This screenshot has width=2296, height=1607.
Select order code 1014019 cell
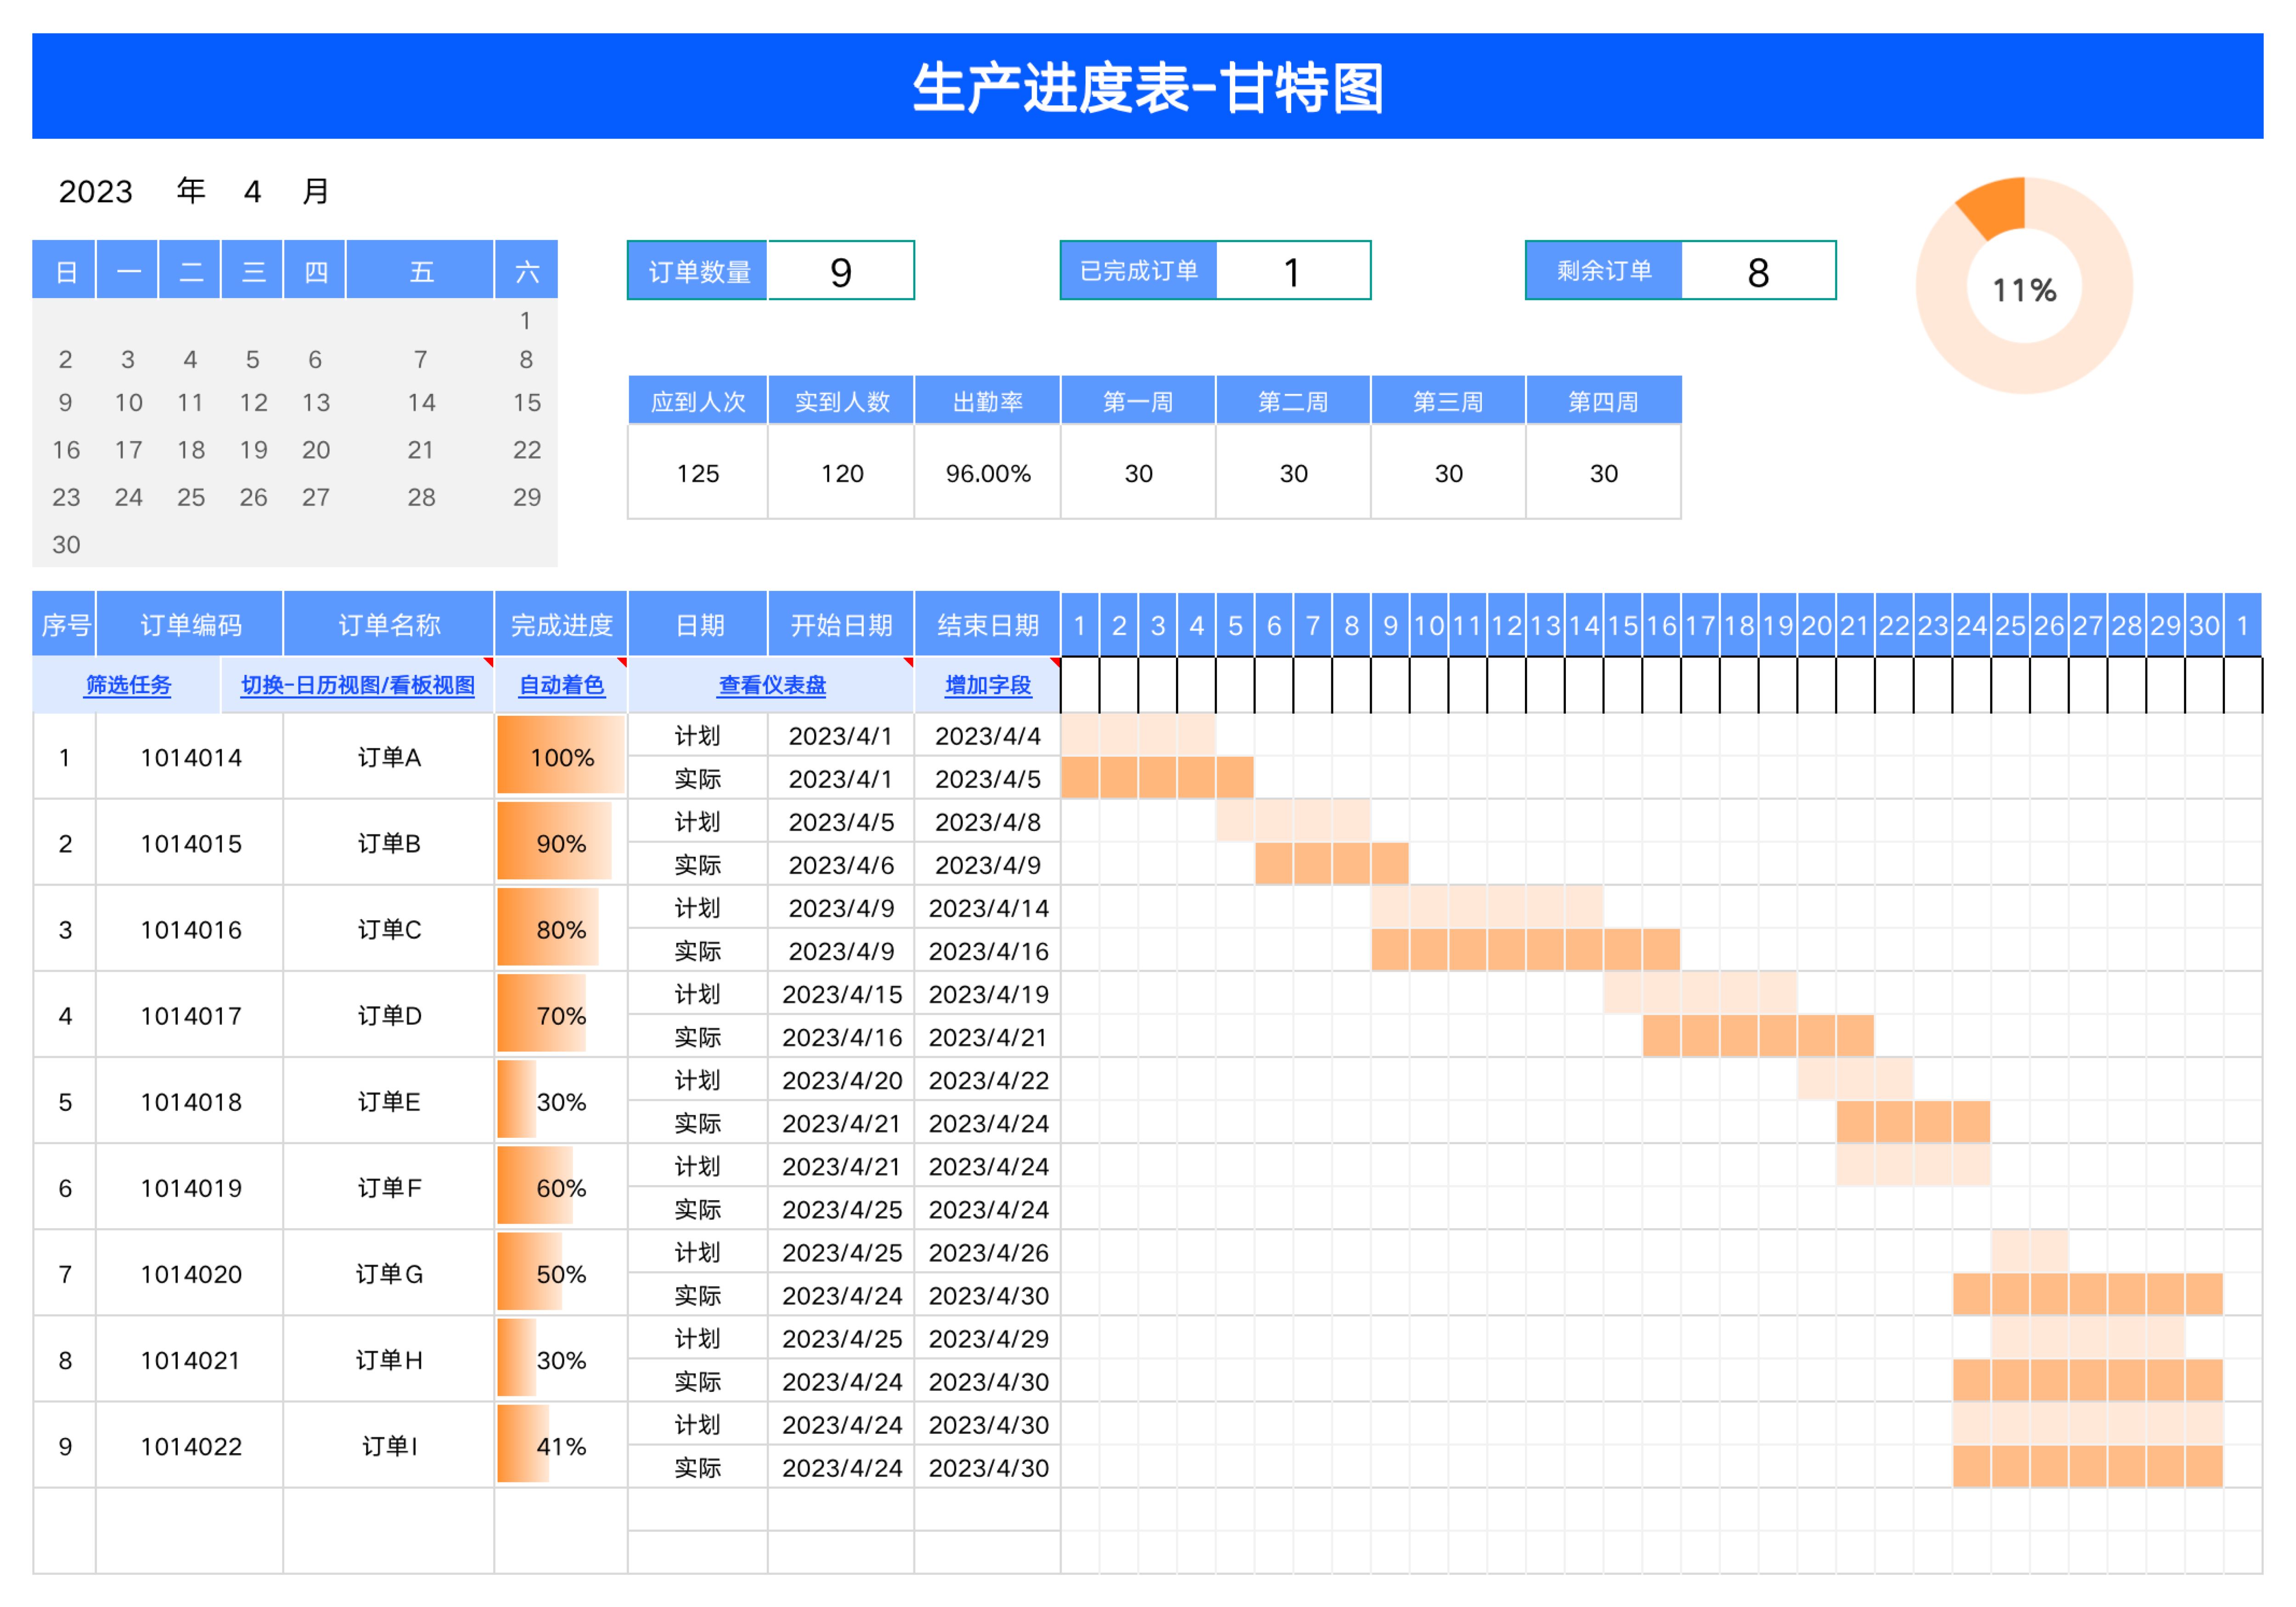click(x=190, y=1187)
